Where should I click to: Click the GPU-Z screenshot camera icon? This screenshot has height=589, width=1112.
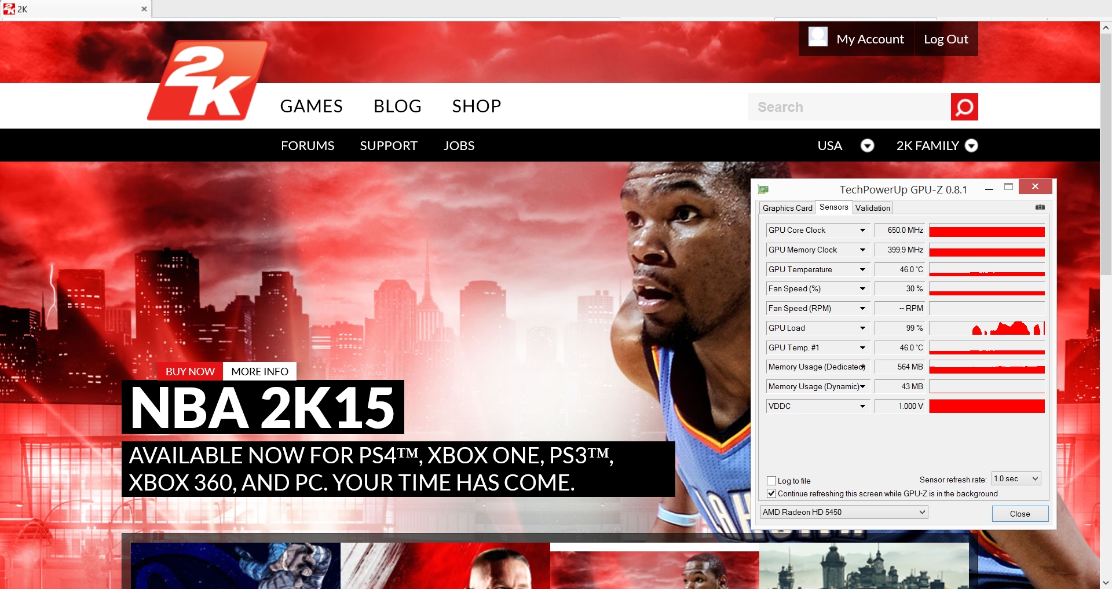pos(1040,207)
